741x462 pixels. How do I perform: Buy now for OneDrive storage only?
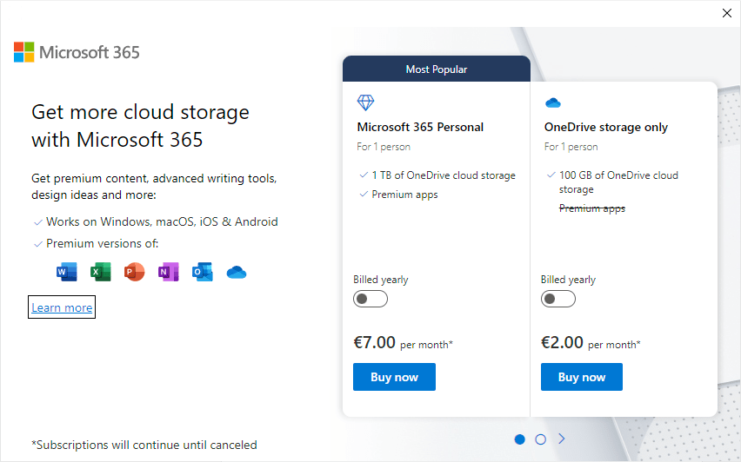582,377
